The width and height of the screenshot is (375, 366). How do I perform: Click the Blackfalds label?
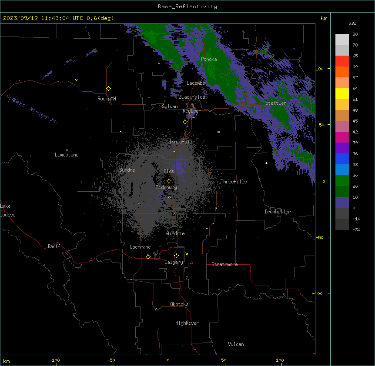pyautogui.click(x=192, y=97)
